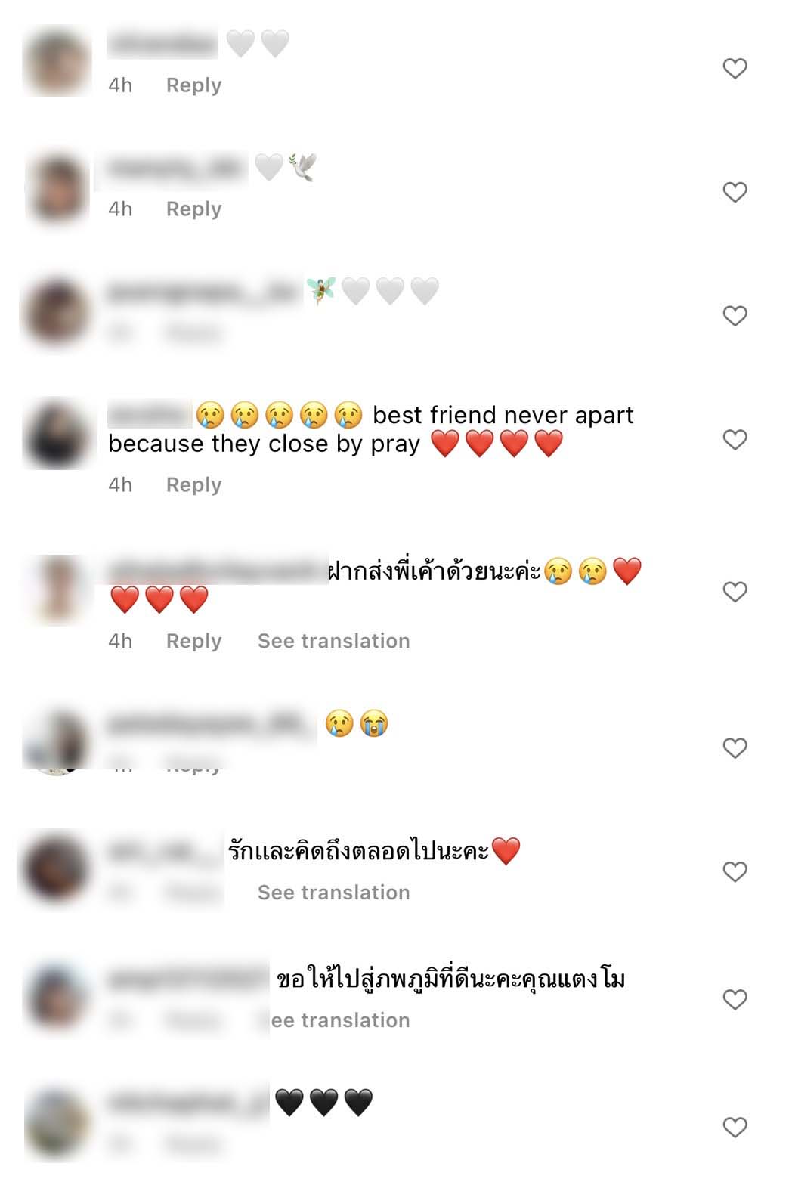
Task: See translation of 'รักและคิดถึงตลอดไปนะคะ' comment
Action: click(333, 893)
